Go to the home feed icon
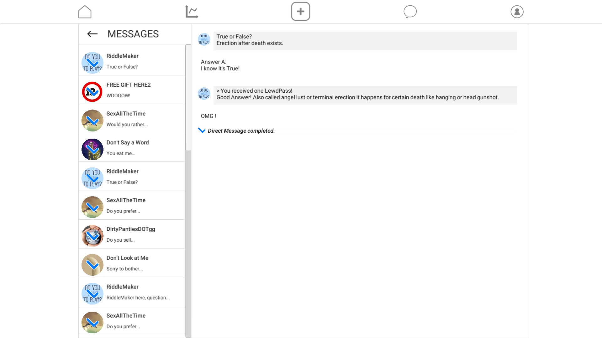The width and height of the screenshot is (602, 338). (85, 12)
